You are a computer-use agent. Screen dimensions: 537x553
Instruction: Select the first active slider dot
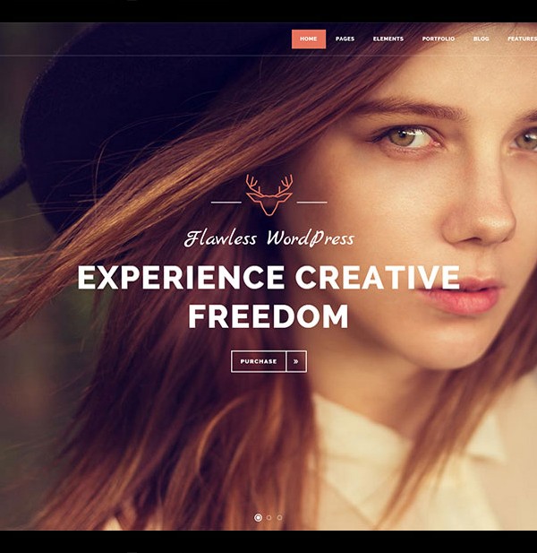(258, 517)
